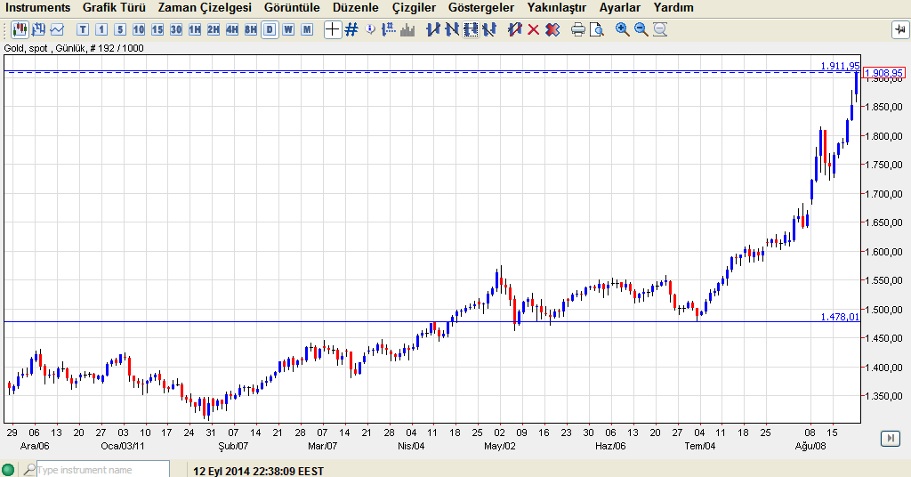The height and width of the screenshot is (477, 911).
Task: Zoom out of the chart
Action: [x=641, y=29]
